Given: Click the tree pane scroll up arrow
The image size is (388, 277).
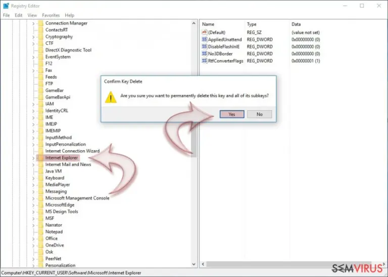Looking at the screenshot, I should [194, 23].
